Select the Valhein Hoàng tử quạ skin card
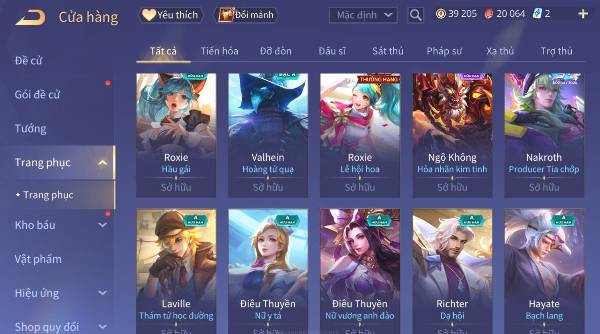This screenshot has height=334, width=600. coord(268,136)
